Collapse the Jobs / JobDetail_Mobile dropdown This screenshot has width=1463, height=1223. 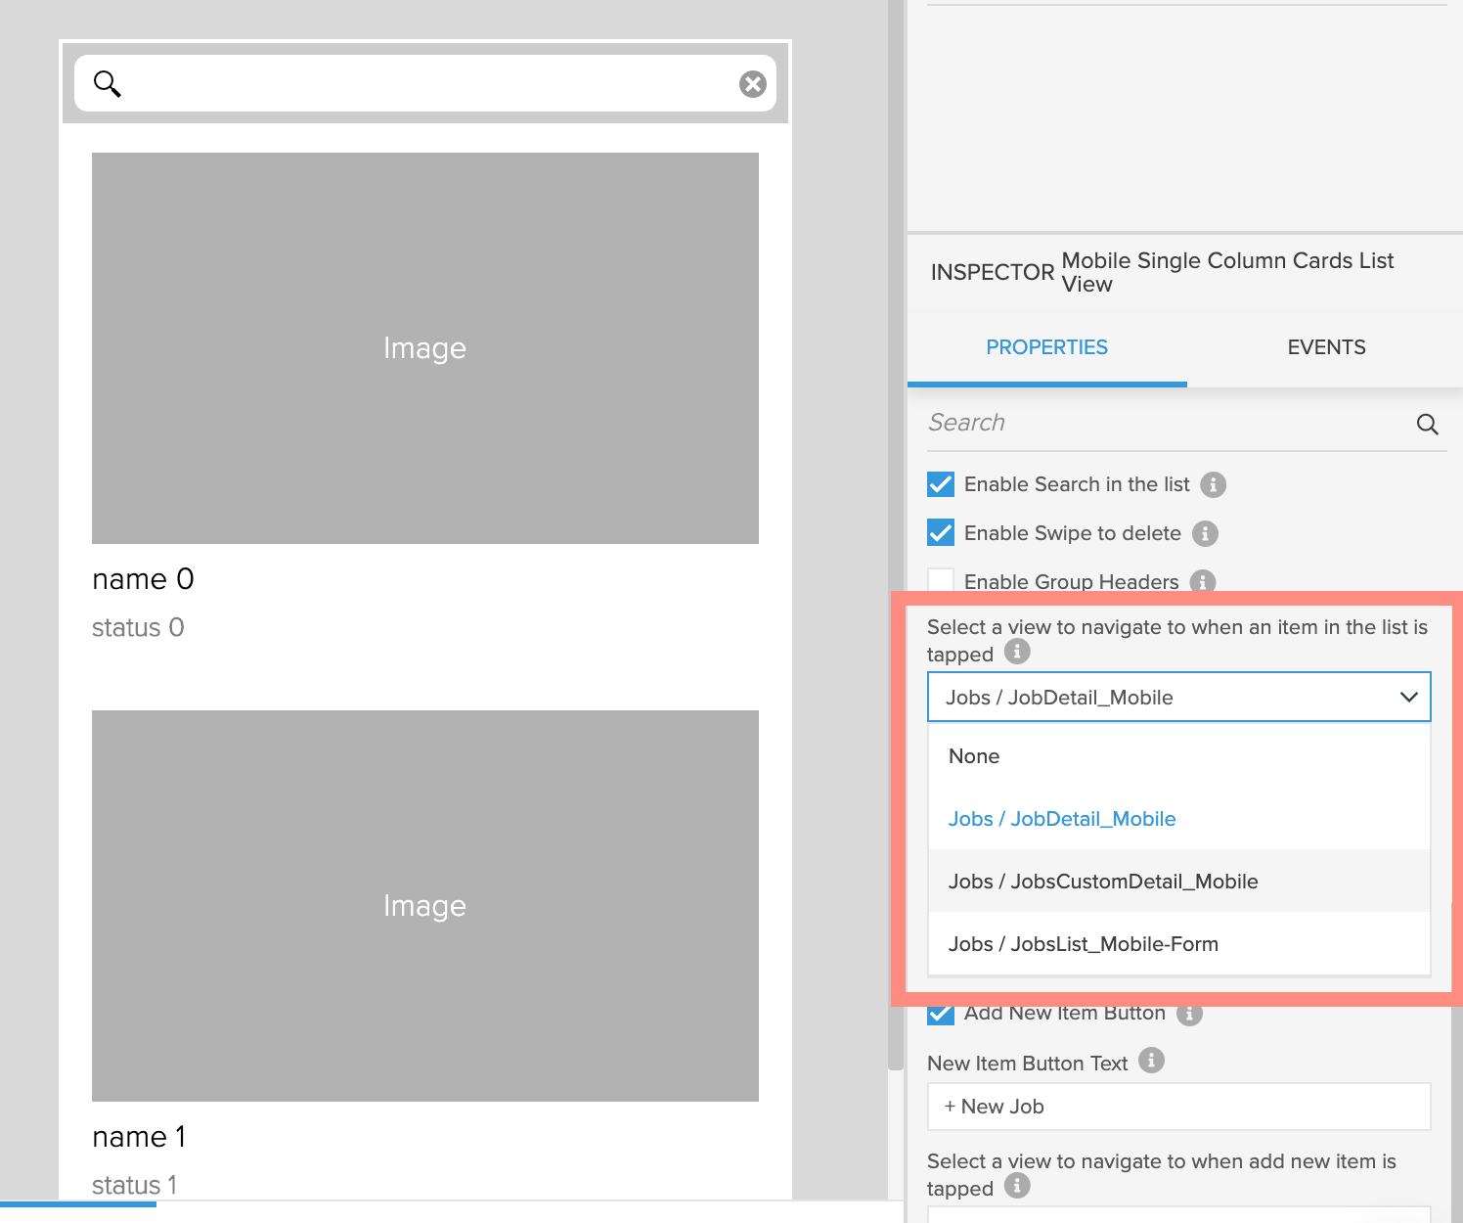pyautogui.click(x=1408, y=698)
